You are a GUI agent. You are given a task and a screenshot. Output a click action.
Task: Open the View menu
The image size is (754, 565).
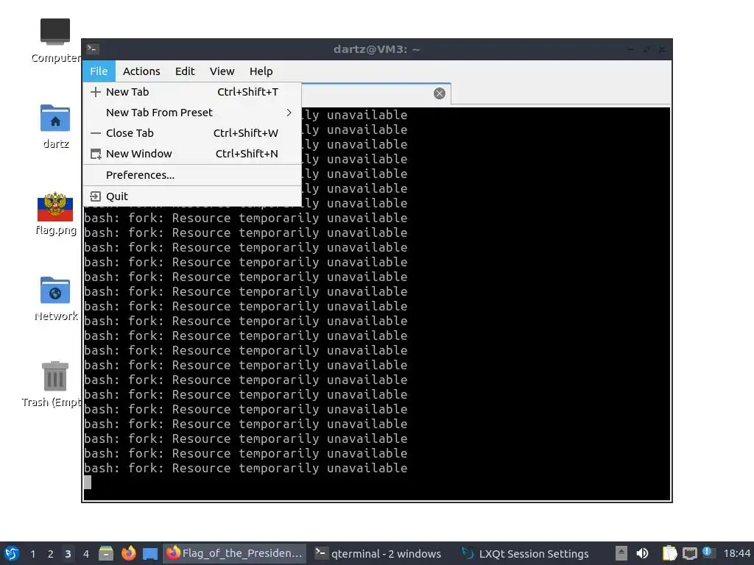coord(222,71)
